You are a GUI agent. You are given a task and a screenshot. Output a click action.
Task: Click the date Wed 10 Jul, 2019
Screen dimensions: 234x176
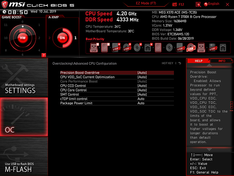(x=43, y=12)
